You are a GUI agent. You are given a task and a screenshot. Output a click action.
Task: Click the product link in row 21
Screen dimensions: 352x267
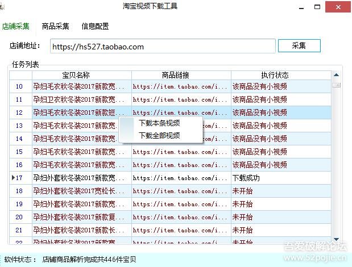tap(181, 230)
